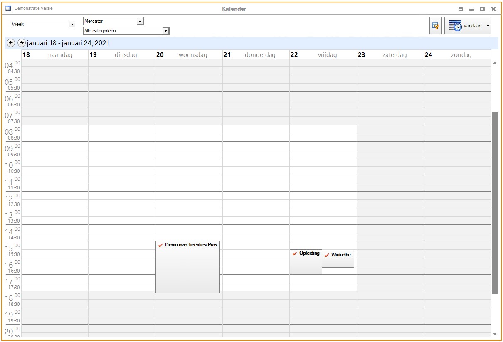Click the Vandaag calendar clock icon
Screen dimensions: 503x342
(x=455, y=26)
